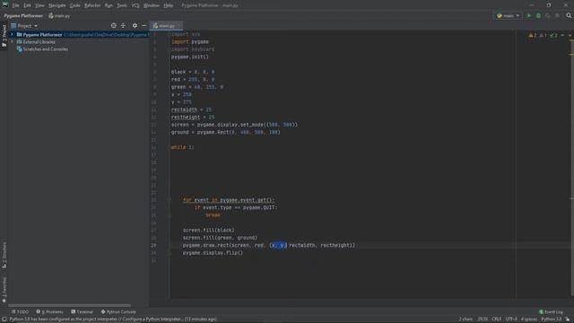Screen dimensions: 574x323
Task: Open the main run configuration dropdown
Action: [509, 16]
